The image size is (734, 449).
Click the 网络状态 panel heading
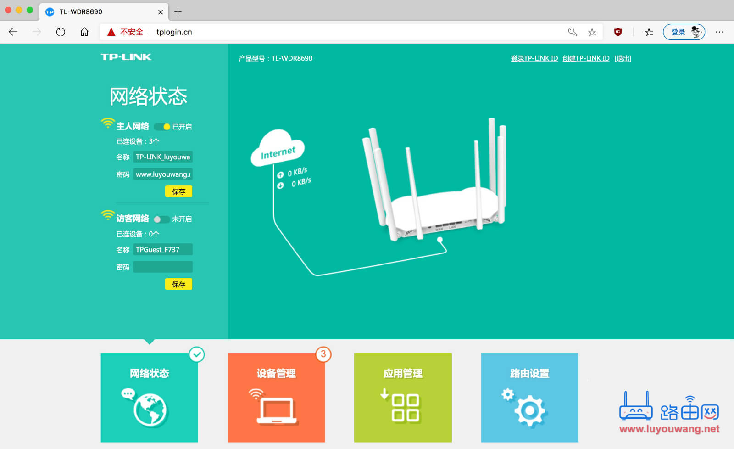point(148,96)
